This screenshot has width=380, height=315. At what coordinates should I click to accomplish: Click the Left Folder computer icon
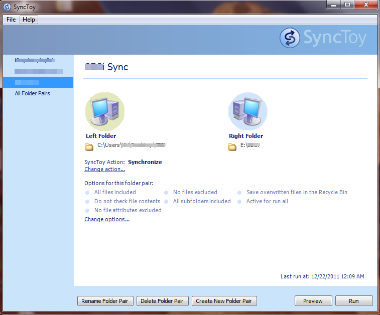105,111
